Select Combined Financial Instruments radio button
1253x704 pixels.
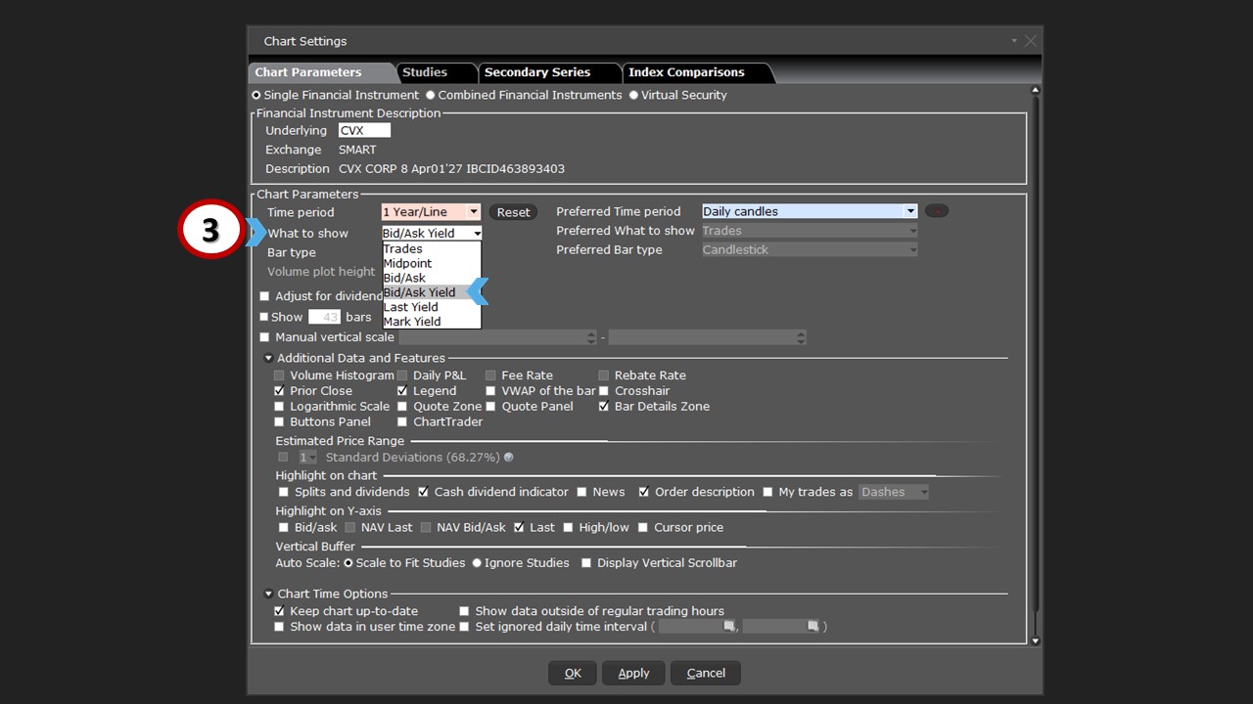[x=430, y=95]
